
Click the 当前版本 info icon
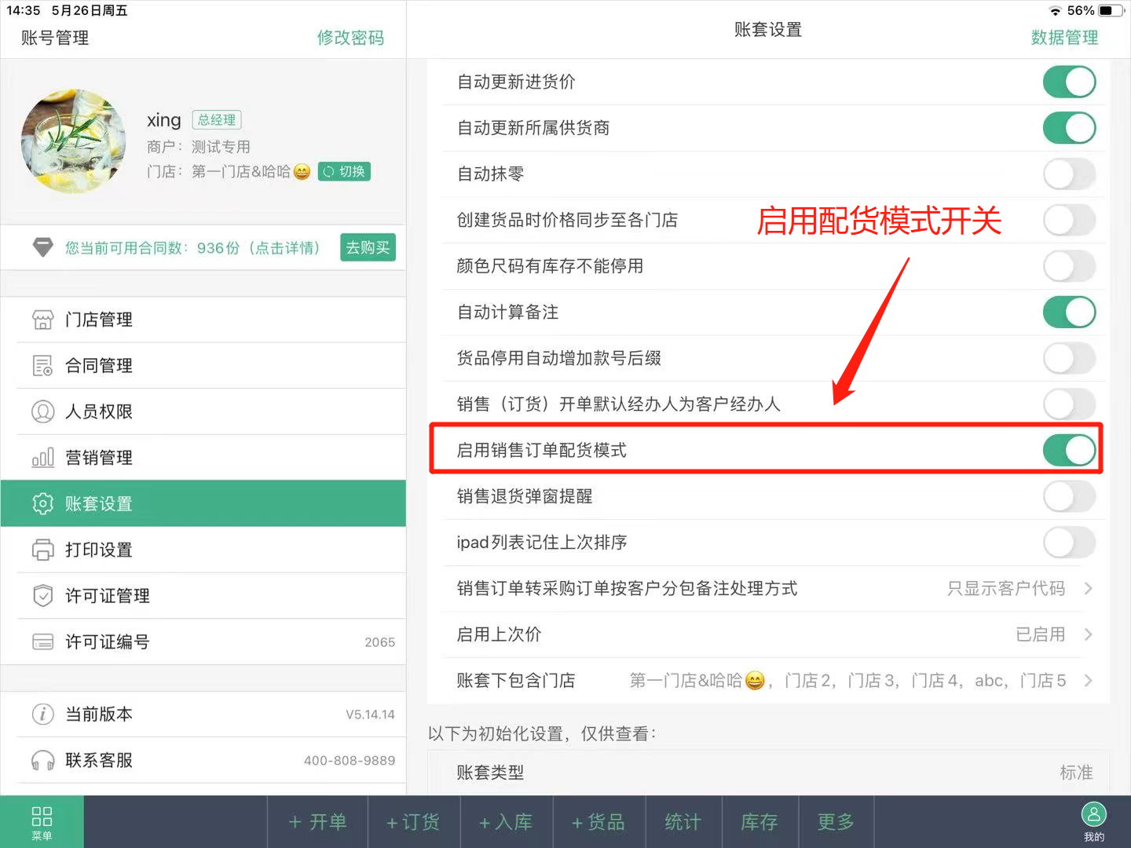[x=42, y=714]
